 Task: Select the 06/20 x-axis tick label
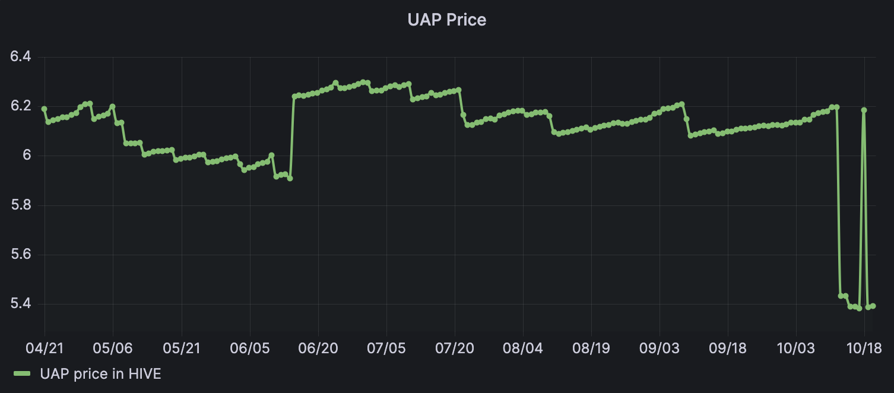click(x=318, y=347)
